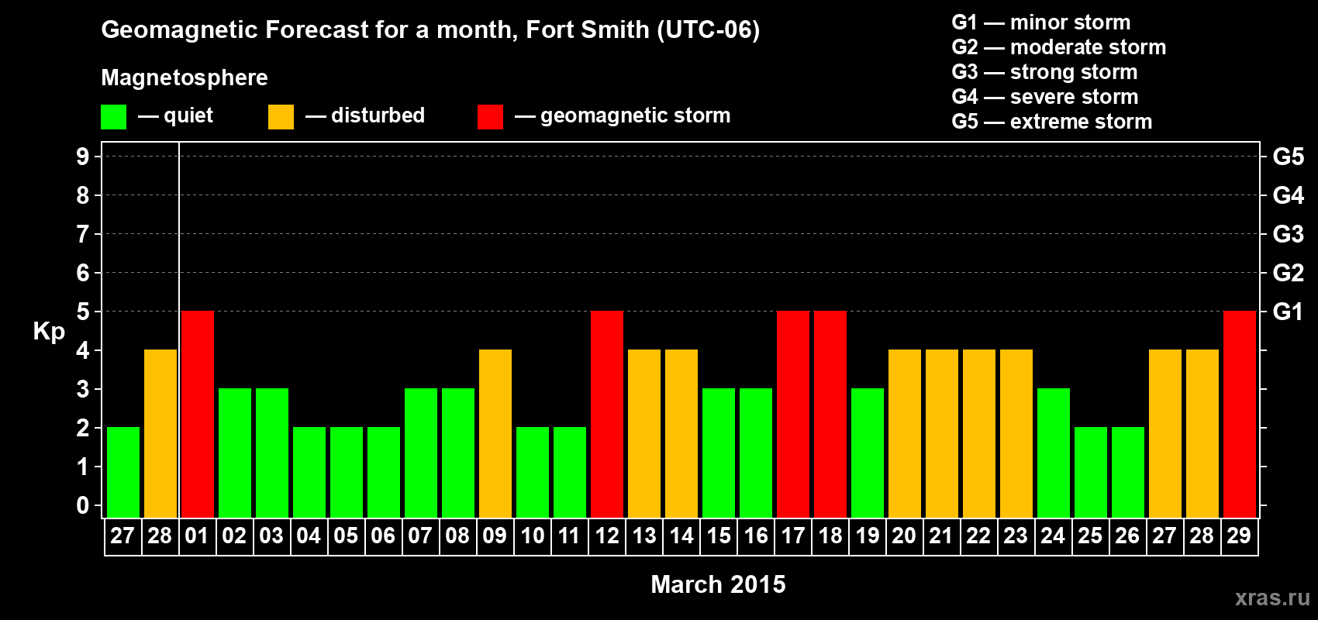The height and width of the screenshot is (620, 1318).
Task: Select the green bar for March 19
Action: tap(868, 453)
